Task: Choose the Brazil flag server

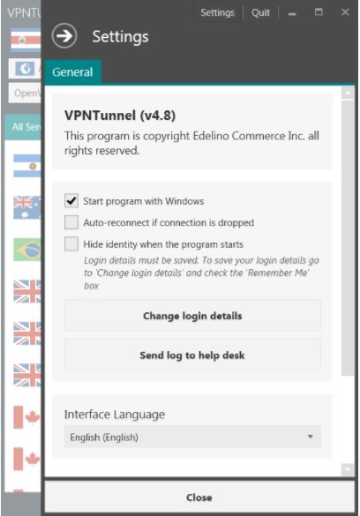Action: pos(27,250)
